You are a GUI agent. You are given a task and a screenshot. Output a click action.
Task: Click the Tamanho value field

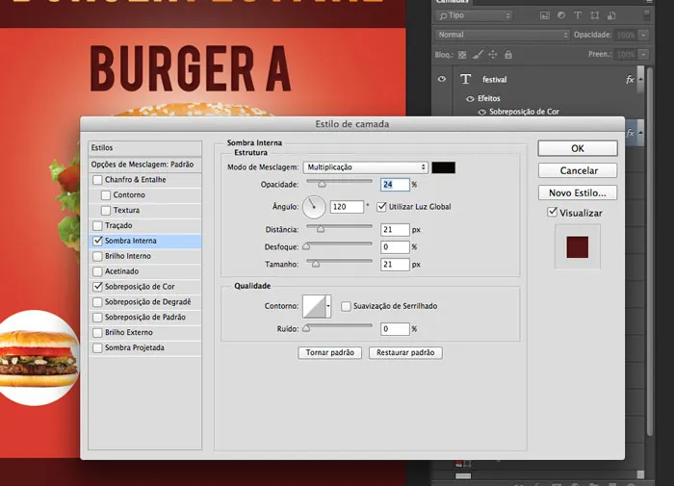coord(395,265)
